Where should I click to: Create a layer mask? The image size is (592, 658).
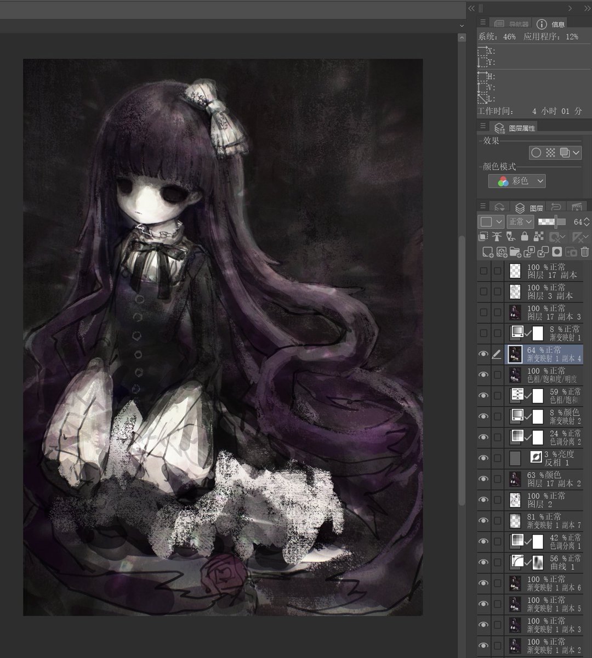(557, 252)
